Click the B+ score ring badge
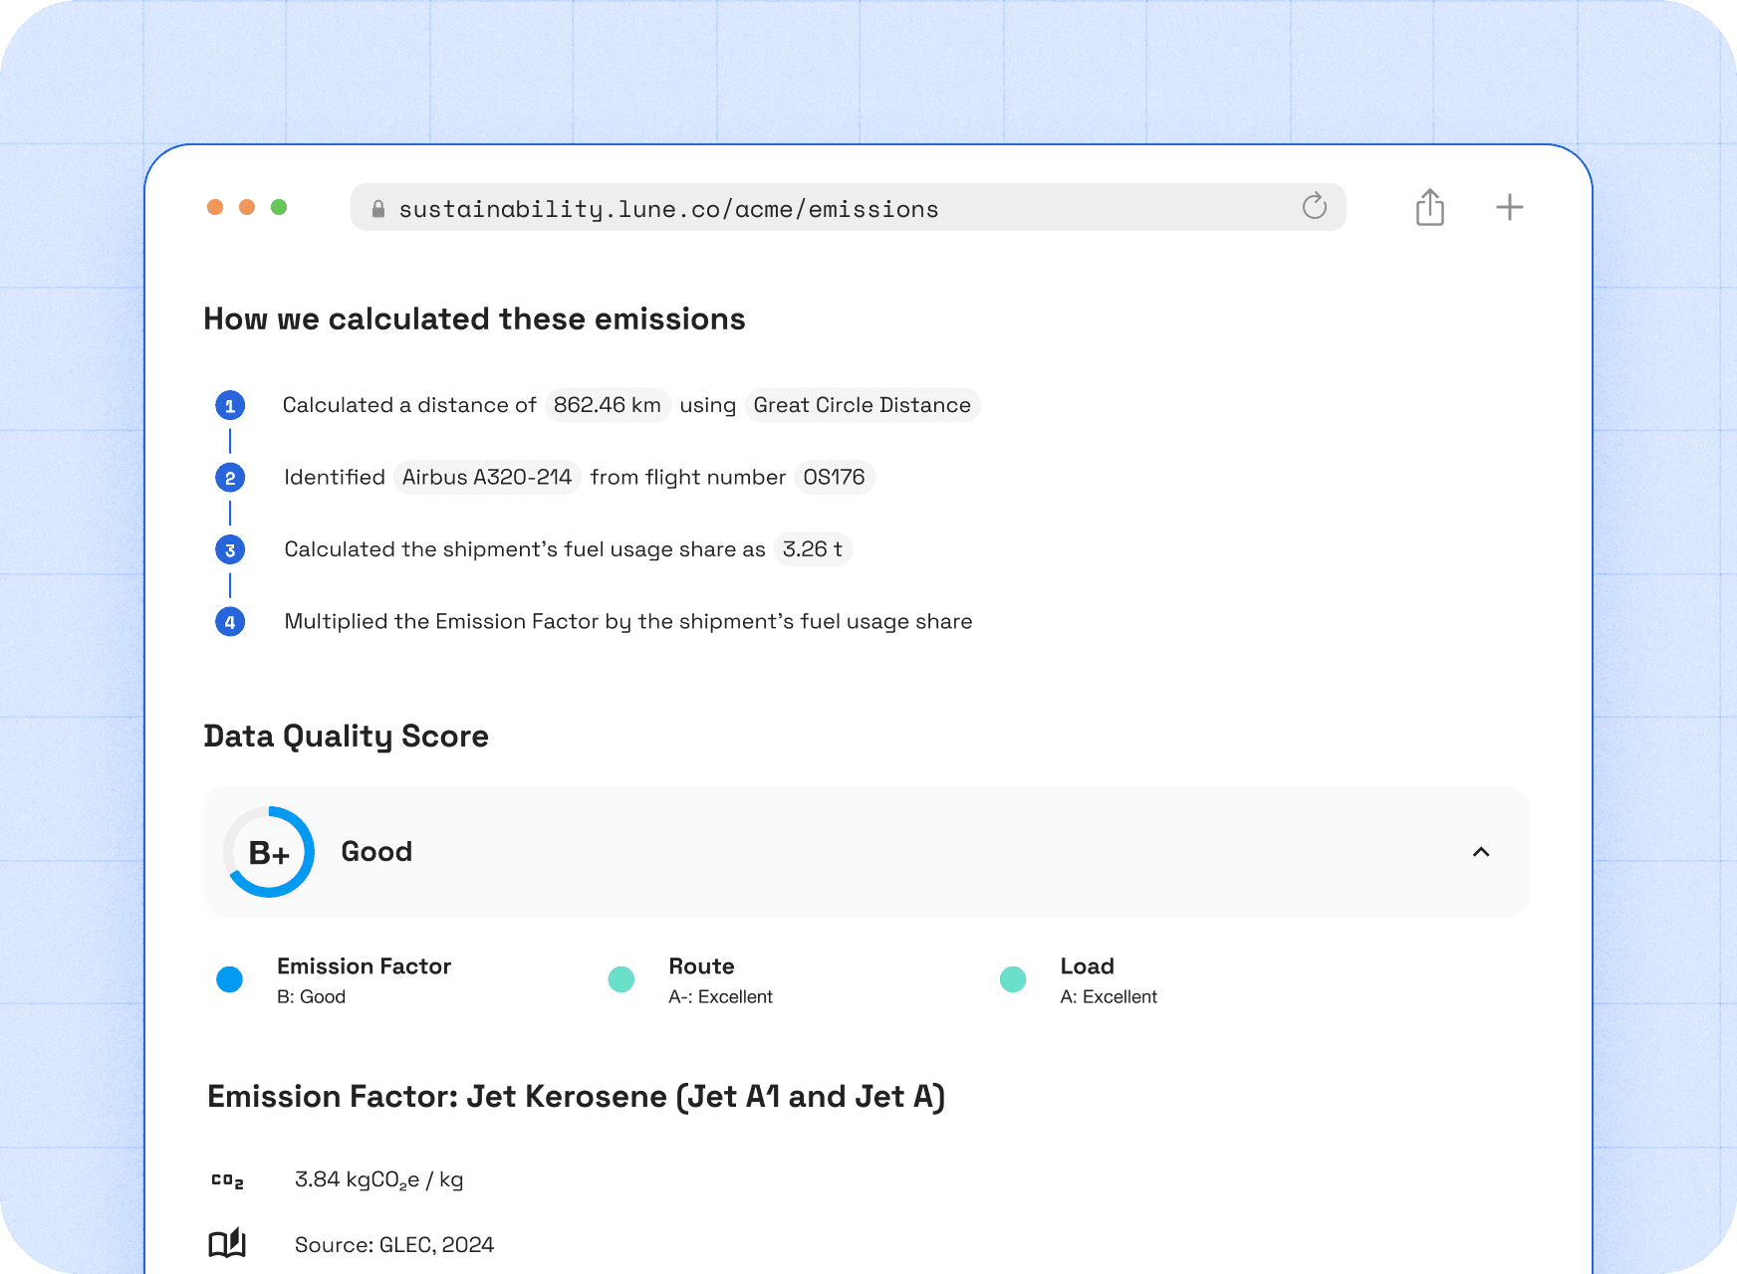This screenshot has height=1274, width=1737. coord(269,852)
